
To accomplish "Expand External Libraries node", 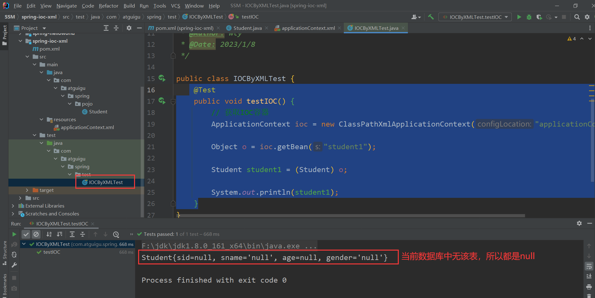I will pos(13,206).
